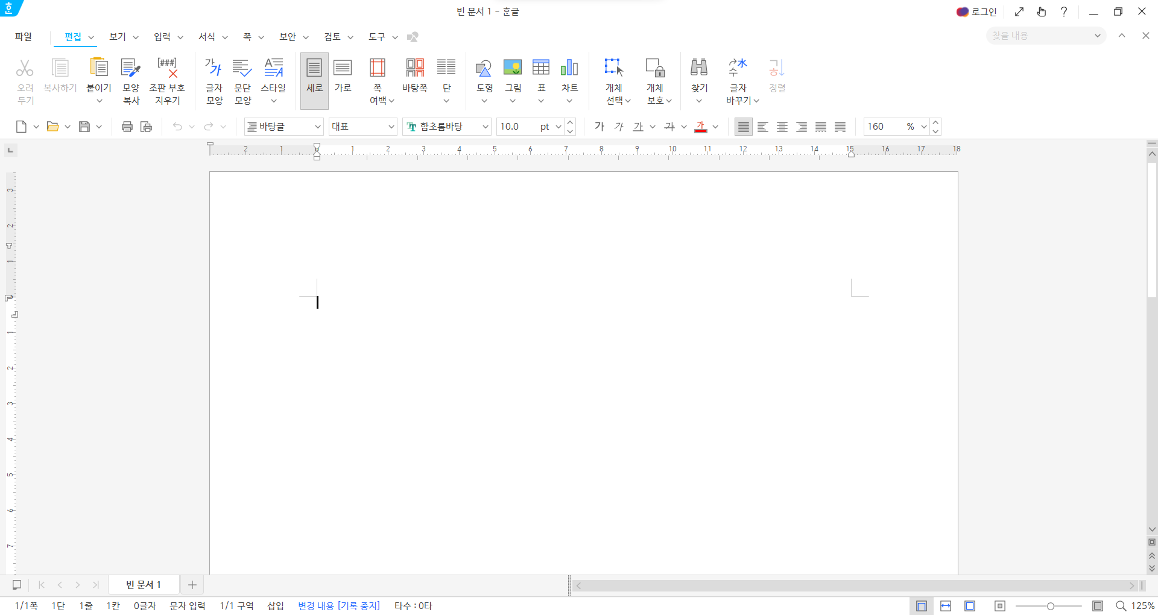
Task: Click the print preview icon
Action: tap(147, 127)
